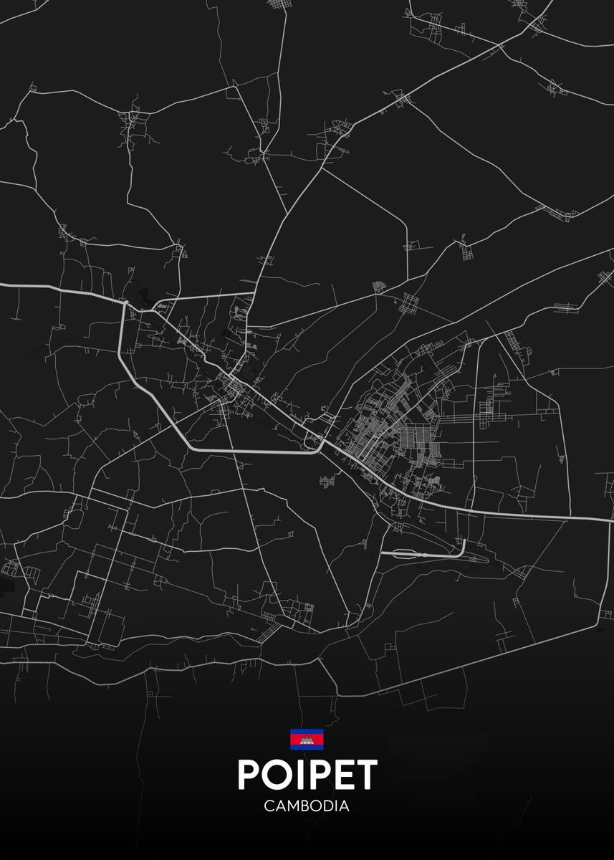
Task: Click the letter P in the POIPET title
Action: [251, 775]
